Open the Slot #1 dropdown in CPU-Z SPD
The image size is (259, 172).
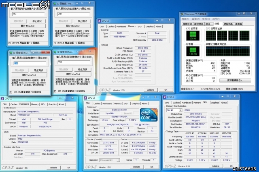point(180,110)
